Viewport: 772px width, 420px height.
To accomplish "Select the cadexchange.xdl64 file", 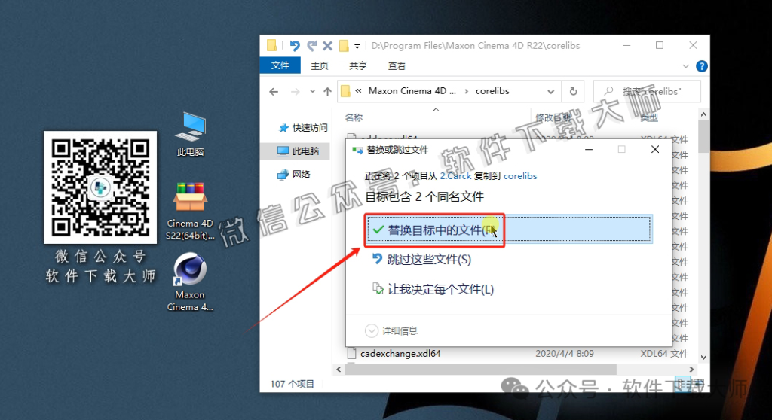I will point(400,354).
